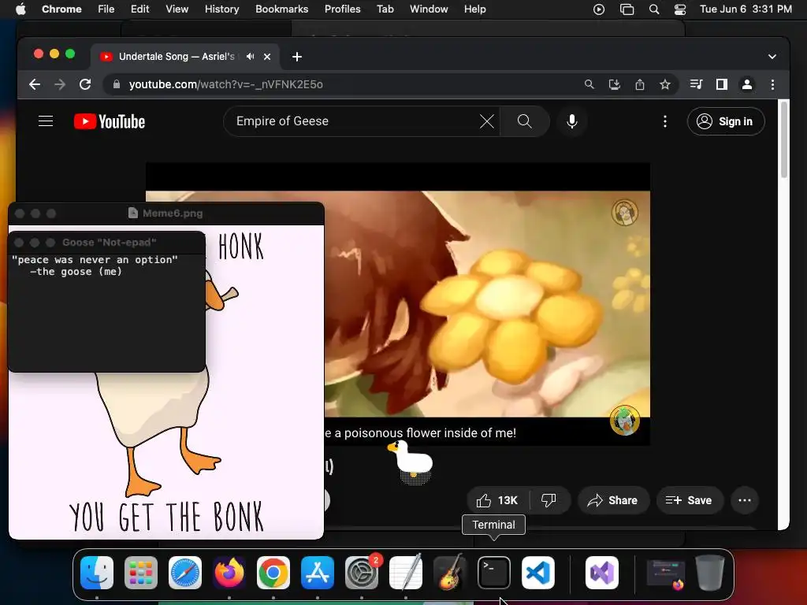Click the address bar URL
This screenshot has width=807, height=605.
226,84
